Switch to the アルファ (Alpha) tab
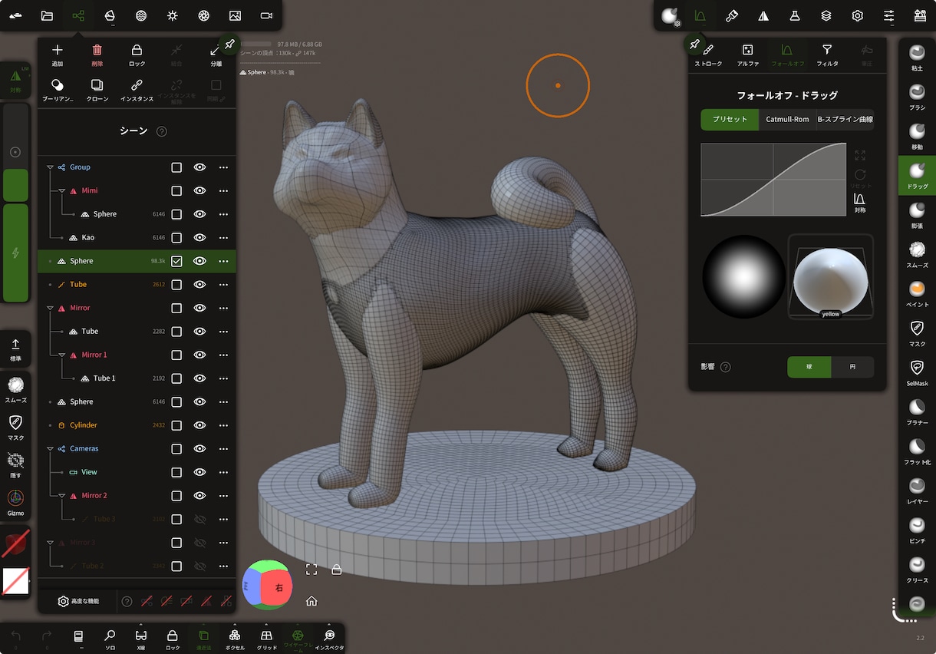The image size is (936, 654). tap(748, 55)
